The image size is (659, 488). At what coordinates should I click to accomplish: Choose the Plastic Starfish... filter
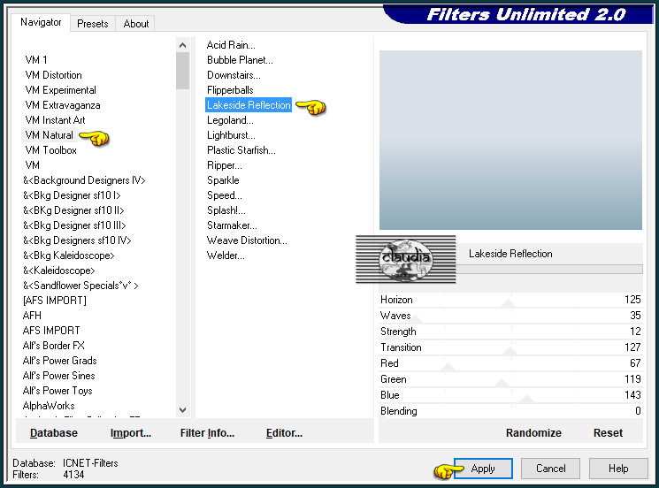point(241,150)
